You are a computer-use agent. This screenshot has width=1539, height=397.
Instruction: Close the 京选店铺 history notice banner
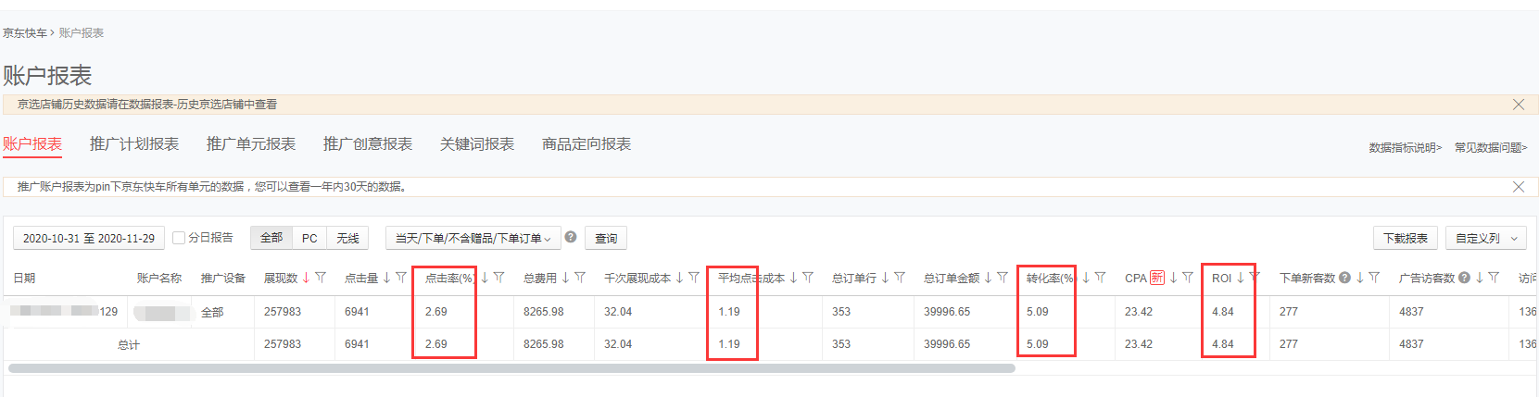tap(1519, 105)
